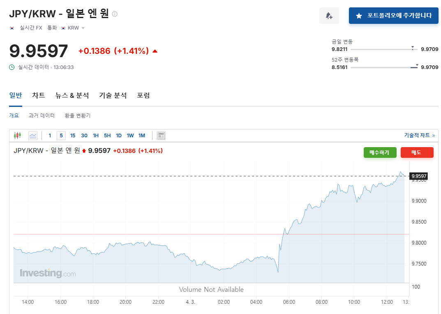Click the info icon beside the JPY/KRW title
This screenshot has width=441, height=314.
(115, 14)
